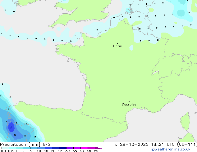This screenshot has height=152, width=197.
Task: Select the 2–5 mm legend color swatch
Action: pos(27,148)
